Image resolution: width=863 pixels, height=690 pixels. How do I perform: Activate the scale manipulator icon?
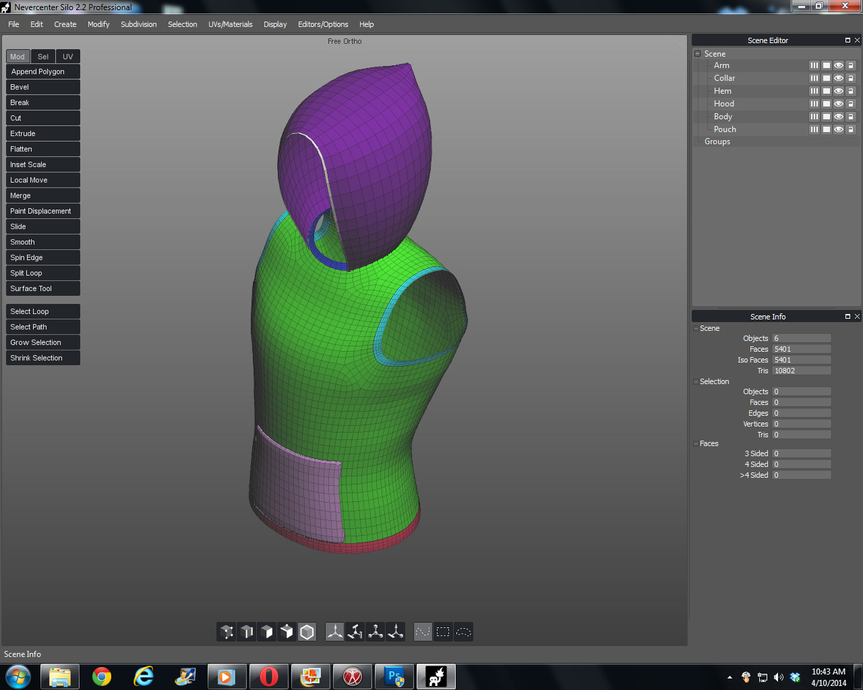[376, 632]
